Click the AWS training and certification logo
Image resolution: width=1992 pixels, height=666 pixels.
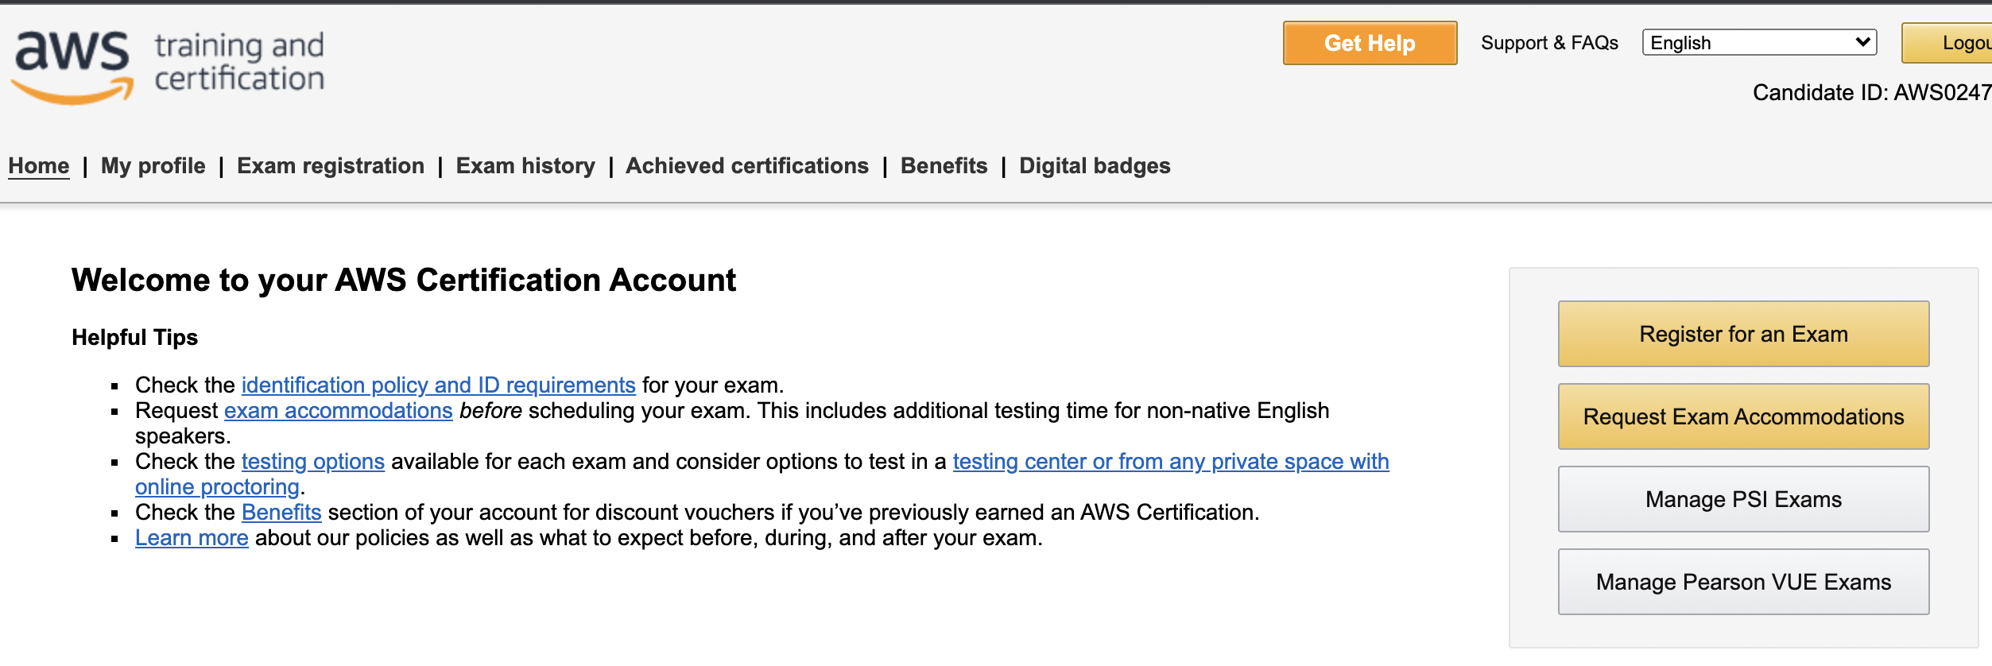pos(169,67)
